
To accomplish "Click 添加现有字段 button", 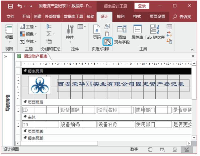I will tap(122, 35).
